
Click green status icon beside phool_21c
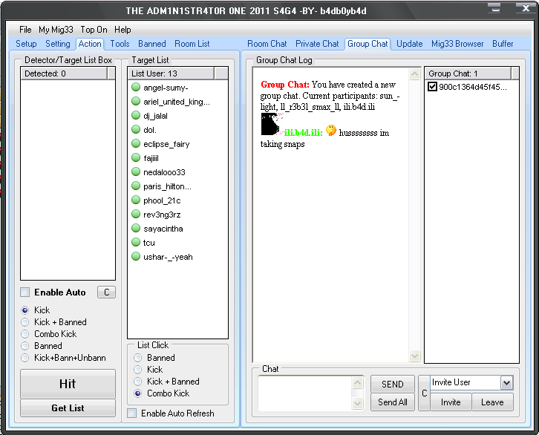coord(136,200)
